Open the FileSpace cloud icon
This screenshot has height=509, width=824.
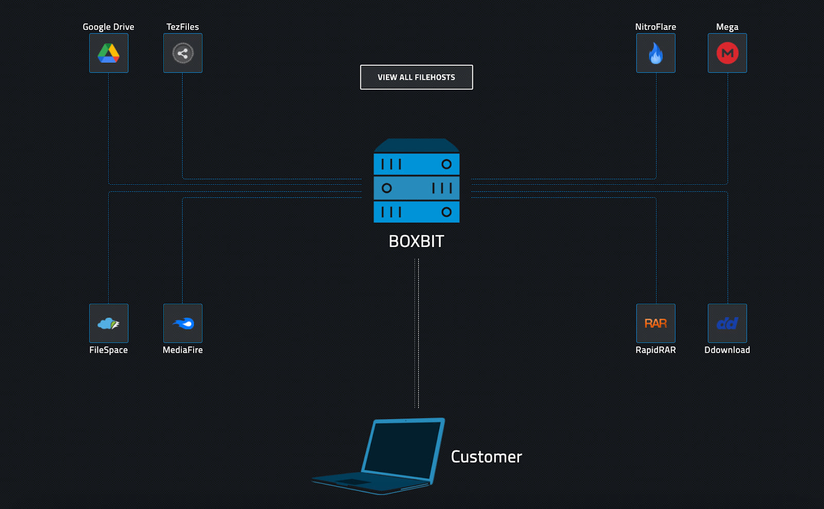(x=109, y=323)
